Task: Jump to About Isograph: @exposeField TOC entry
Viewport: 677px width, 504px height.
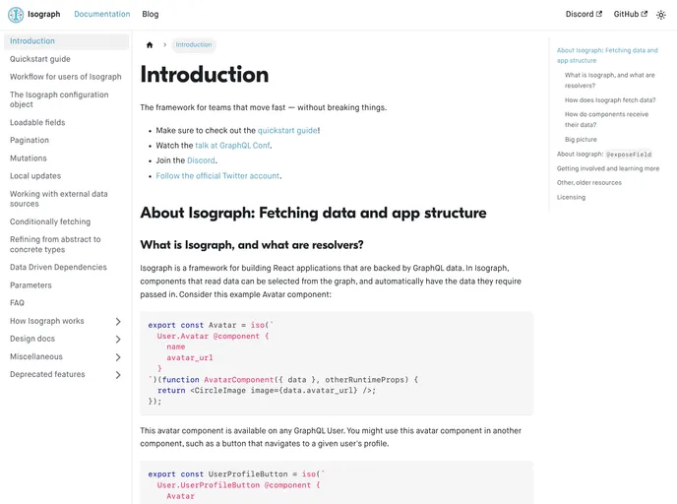Action: click(x=604, y=155)
